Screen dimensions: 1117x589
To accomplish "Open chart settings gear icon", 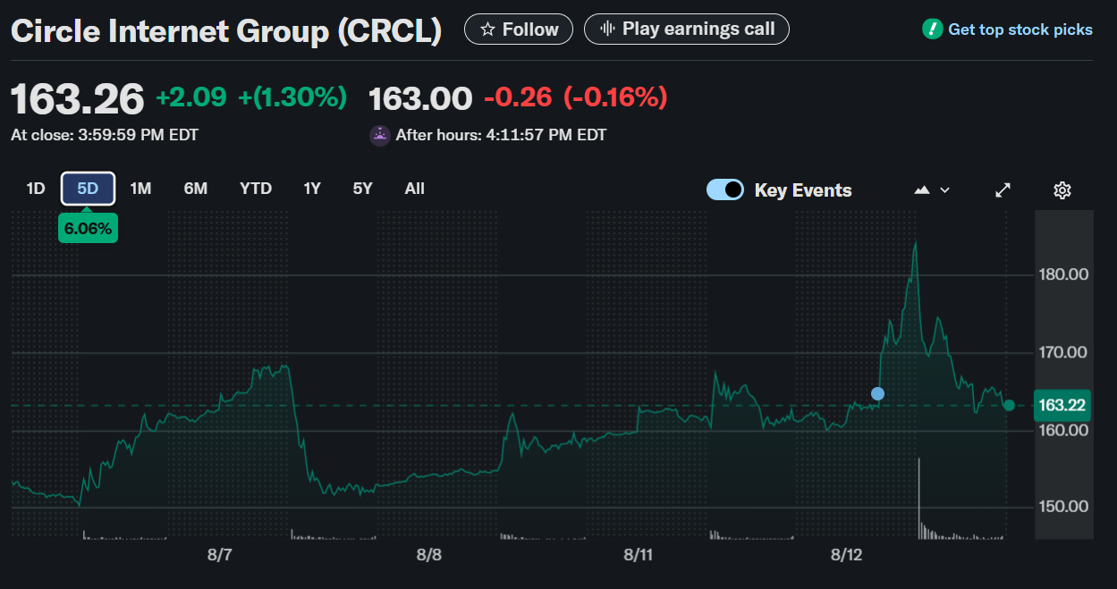I will pos(1062,190).
